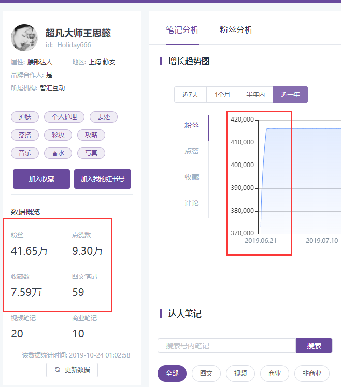Click the 超凡大师王思懿 profile name
The height and width of the screenshot is (387, 341).
(x=78, y=33)
